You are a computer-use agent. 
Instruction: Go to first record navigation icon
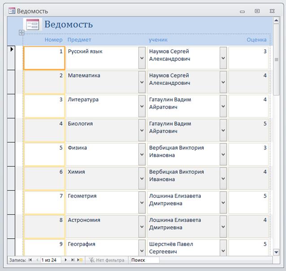tap(30, 260)
